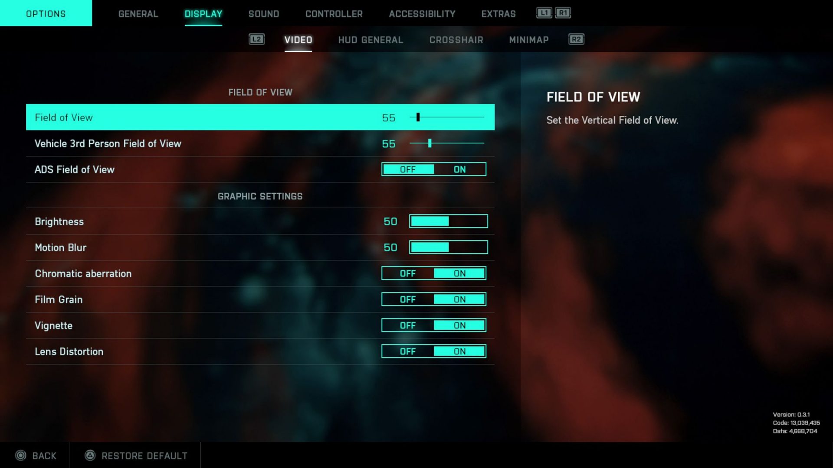Switch to HUD GENERAL tab

pyautogui.click(x=370, y=39)
